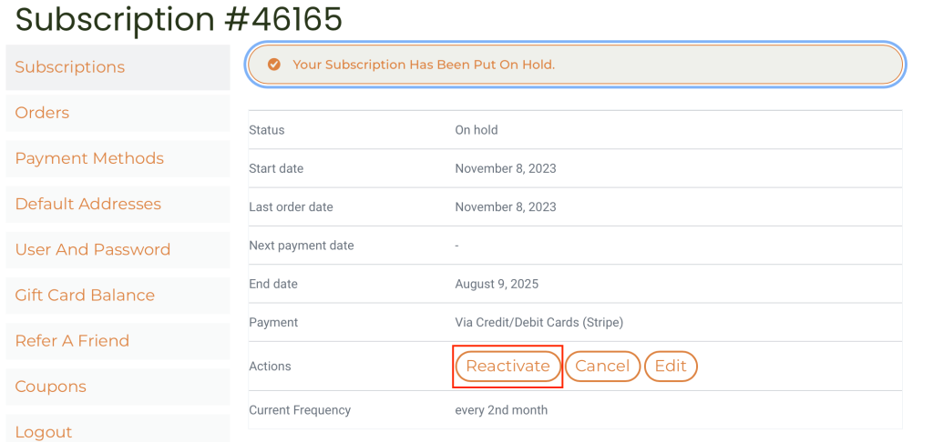Click the "On hold" status value
This screenshot has height=442, width=933.
point(477,130)
